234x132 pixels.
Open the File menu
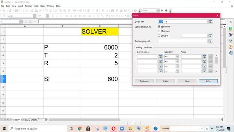point(3,6)
